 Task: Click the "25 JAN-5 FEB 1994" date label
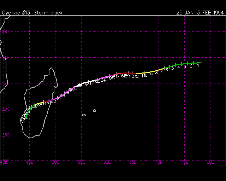(200, 13)
